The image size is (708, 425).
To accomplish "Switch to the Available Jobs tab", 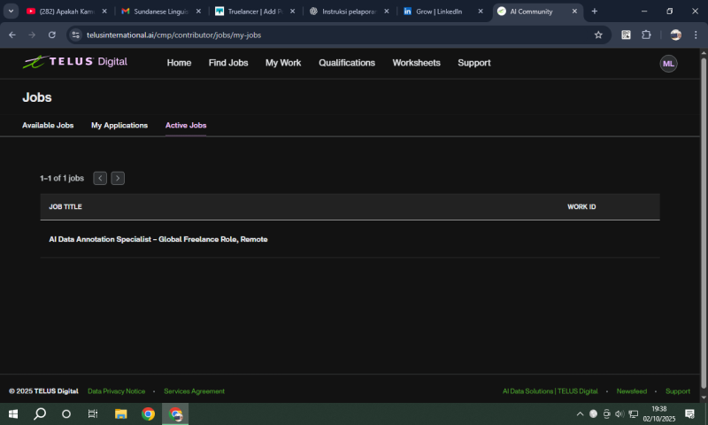I will [x=48, y=126].
